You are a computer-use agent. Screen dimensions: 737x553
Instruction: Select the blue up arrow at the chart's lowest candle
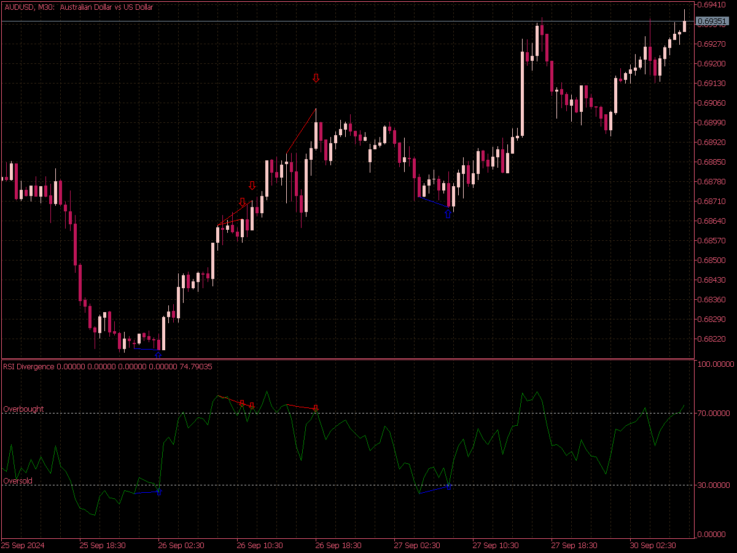[158, 355]
